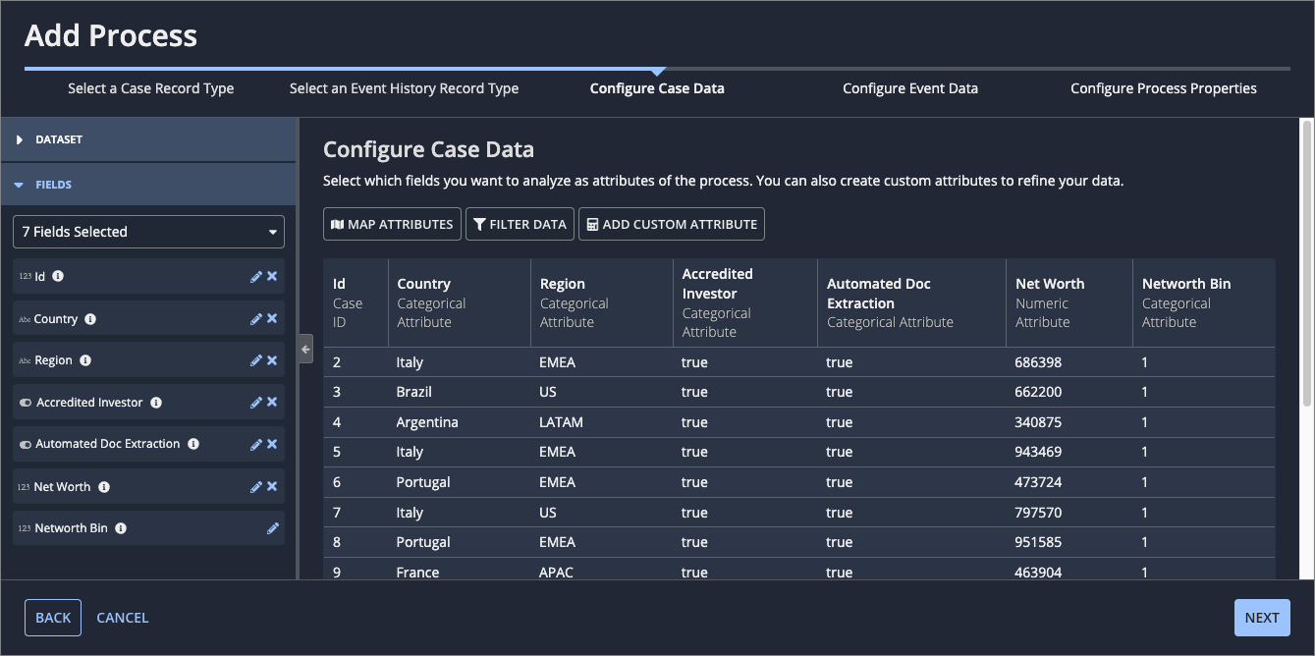Open the Filter Data button
The height and width of the screenshot is (656, 1315).
[x=520, y=224]
